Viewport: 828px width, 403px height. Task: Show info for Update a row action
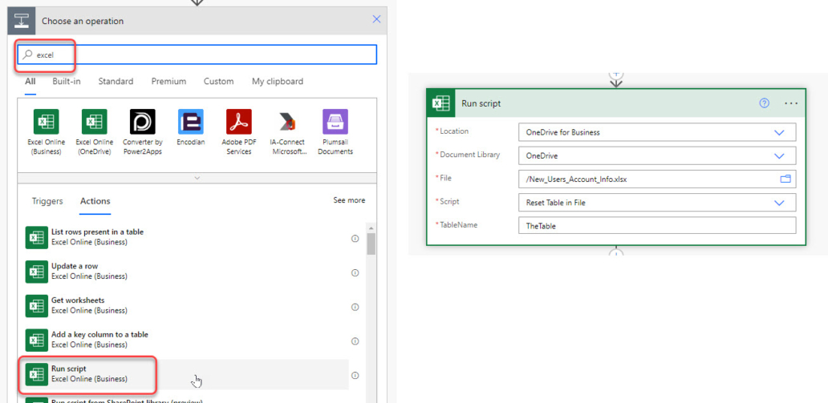pos(355,272)
